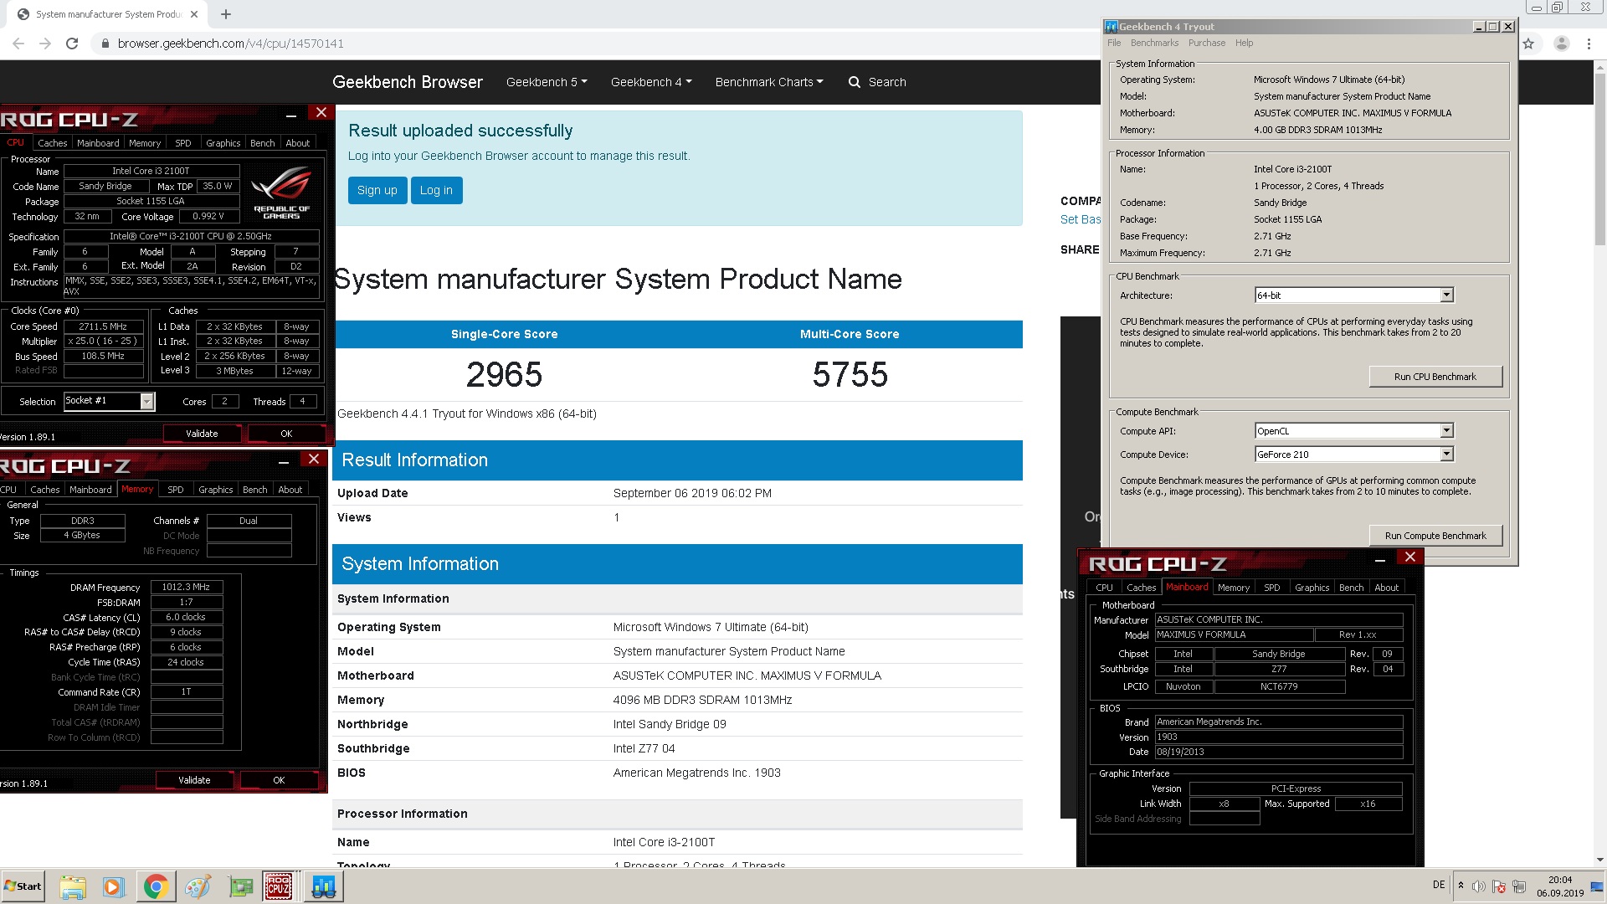Click Run CPU Benchmark button

click(x=1435, y=377)
